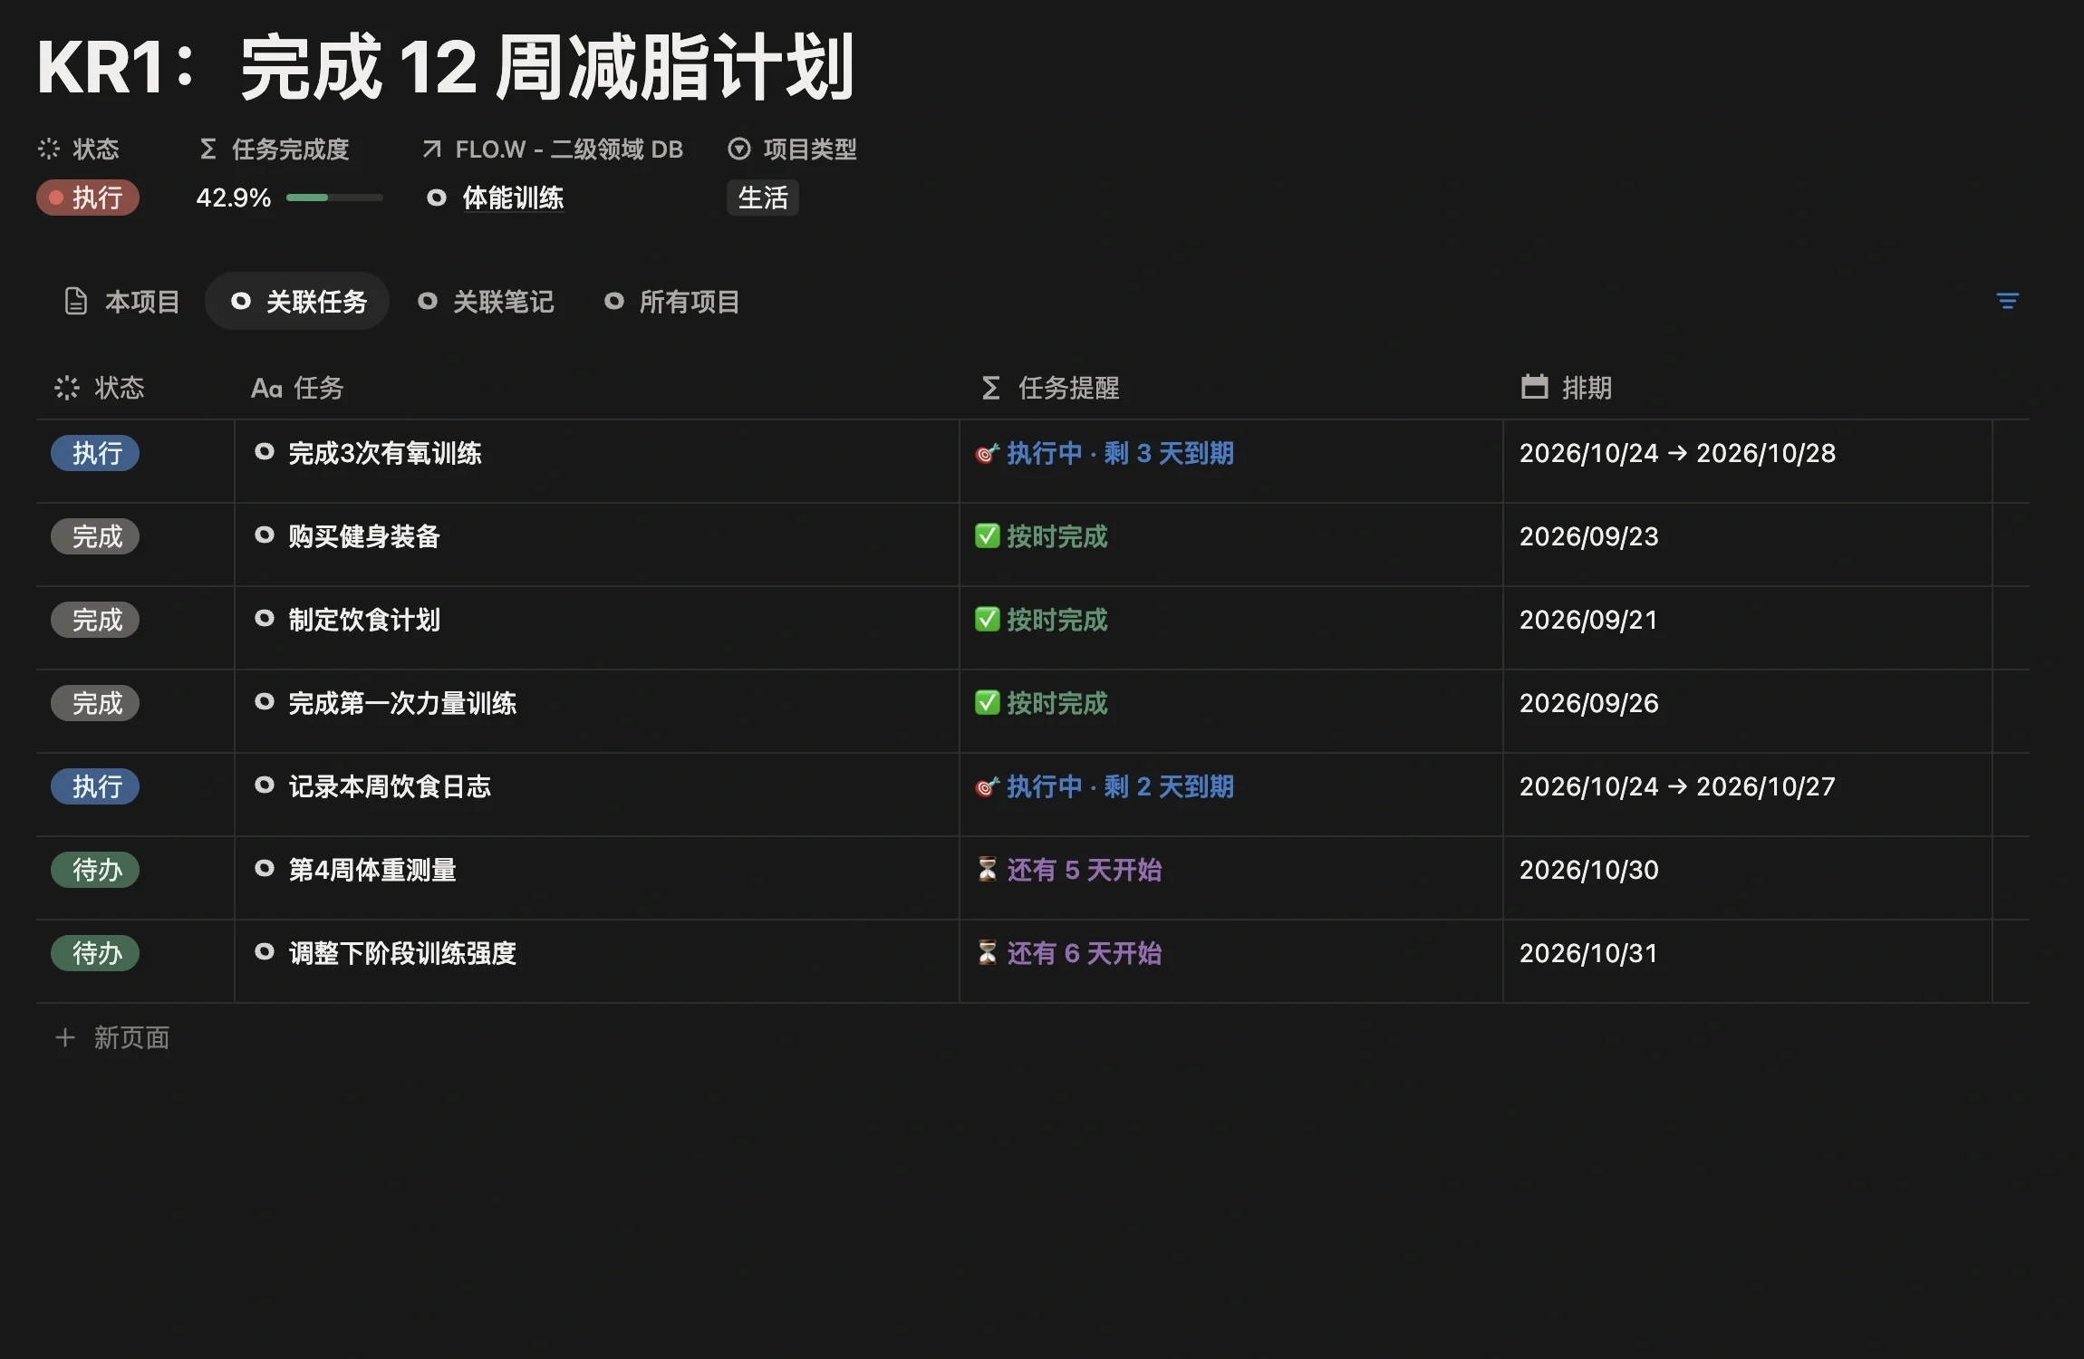The height and width of the screenshot is (1359, 2084).
Task: Click the icon beside 记录本周饮食日志
Action: tap(265, 785)
